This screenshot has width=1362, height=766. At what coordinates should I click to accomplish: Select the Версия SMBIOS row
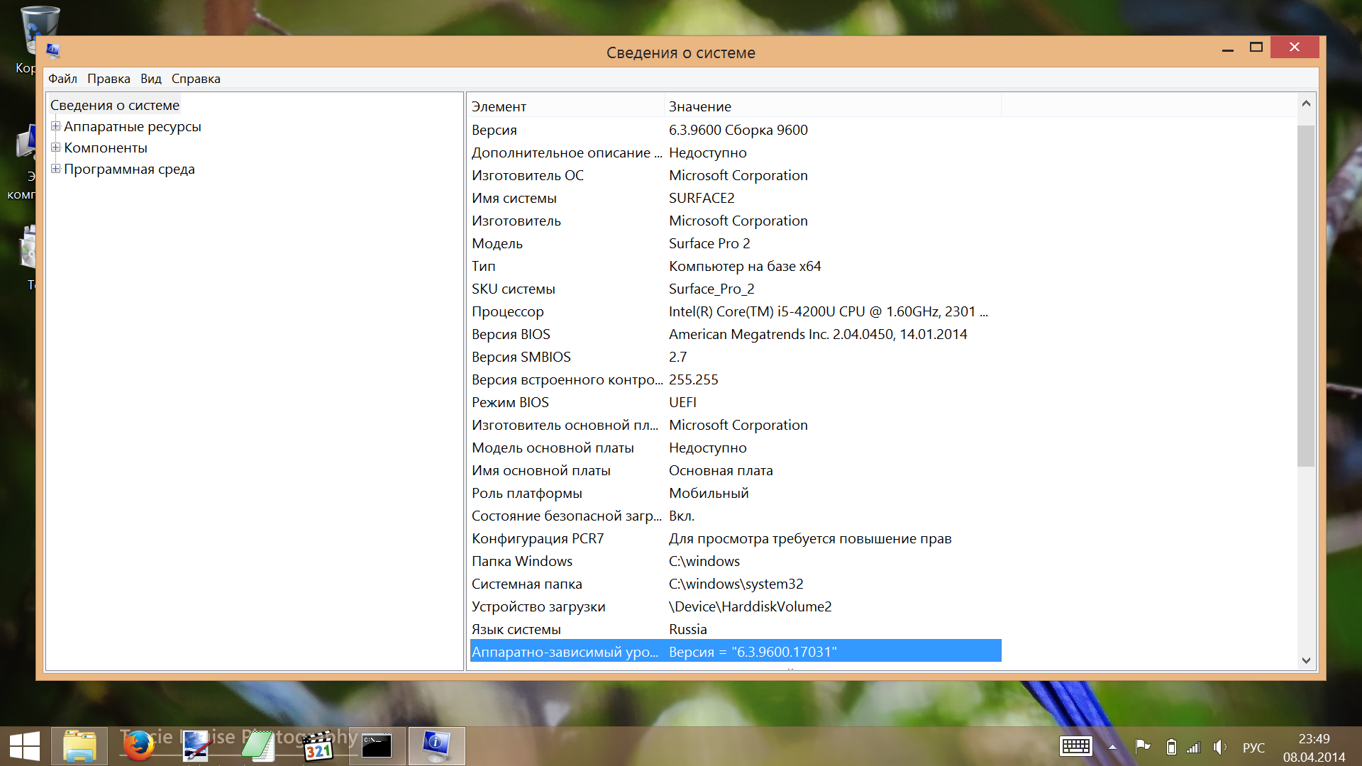pos(736,357)
